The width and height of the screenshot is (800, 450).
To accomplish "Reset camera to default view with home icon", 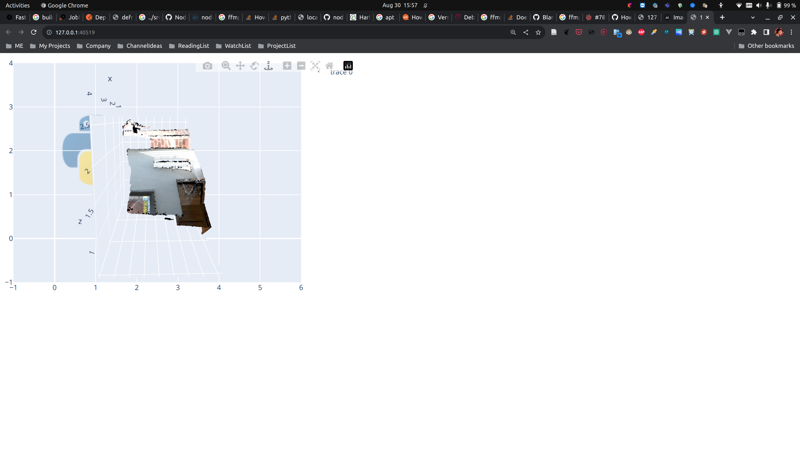I will pos(329,66).
